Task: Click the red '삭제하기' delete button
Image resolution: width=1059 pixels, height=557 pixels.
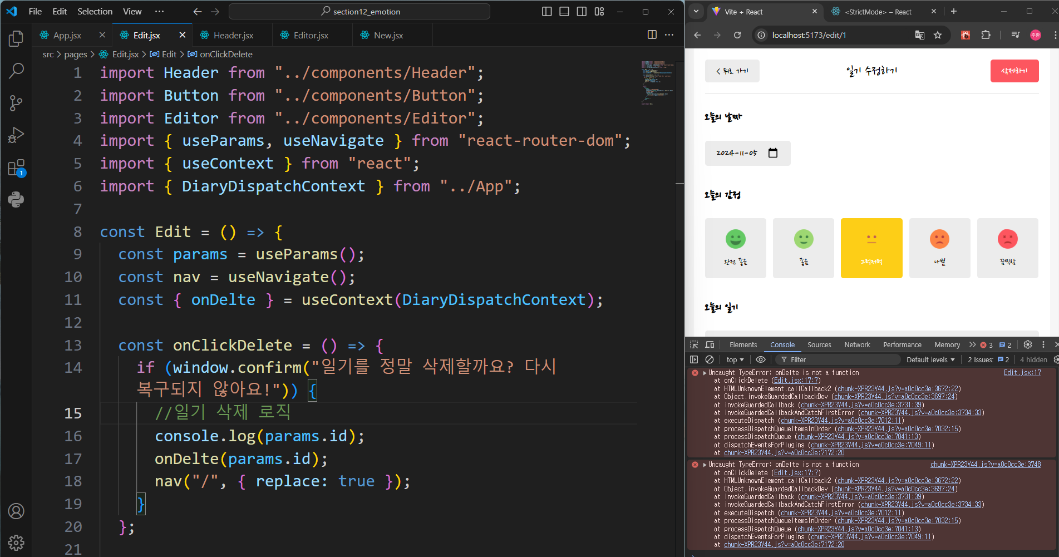Action: click(1014, 71)
